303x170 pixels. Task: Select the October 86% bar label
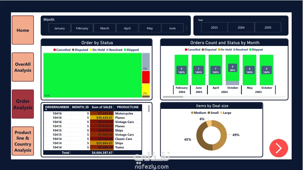[232, 68]
